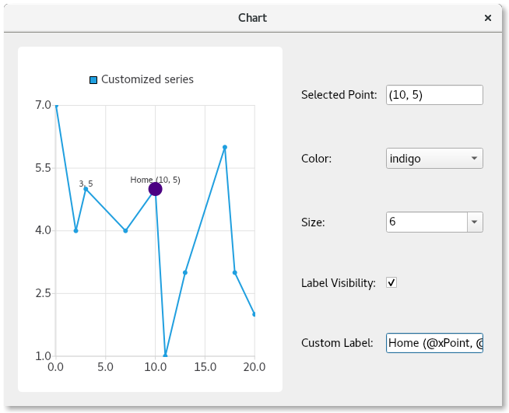Close the Chart window
509x413 pixels.
pos(488,18)
